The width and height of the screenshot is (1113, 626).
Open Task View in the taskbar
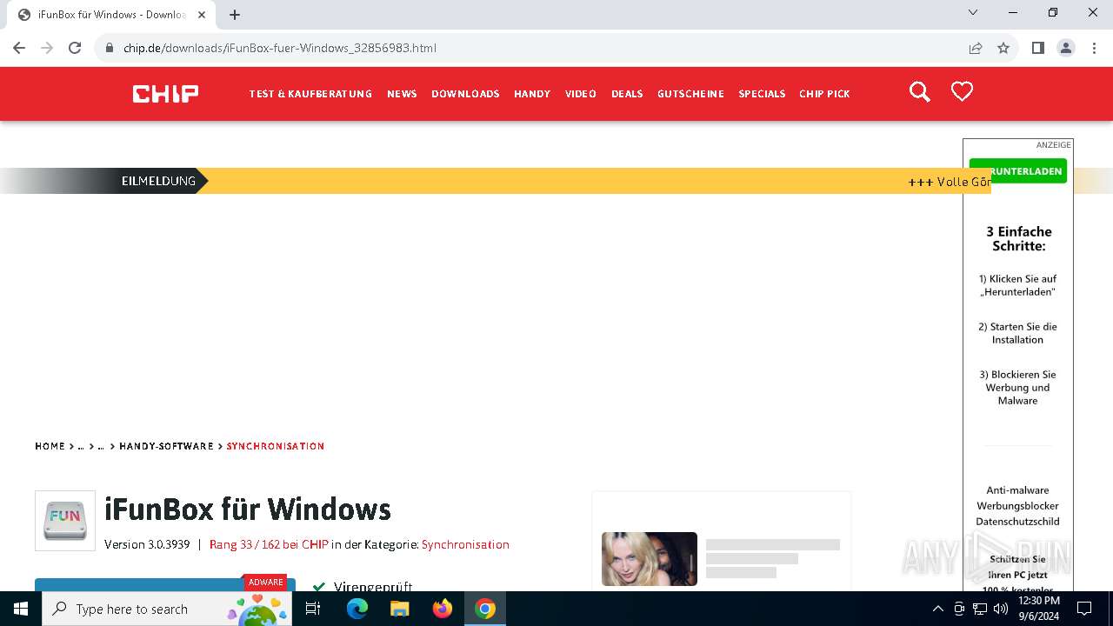pos(313,609)
